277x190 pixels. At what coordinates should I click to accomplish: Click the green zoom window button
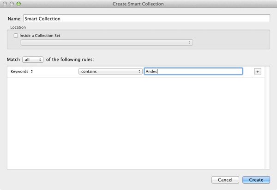[18, 4]
